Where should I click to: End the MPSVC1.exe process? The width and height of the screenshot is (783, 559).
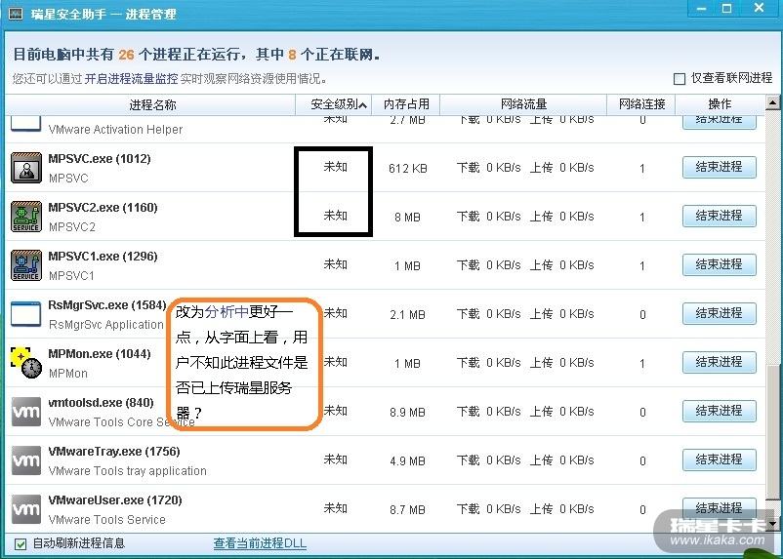point(720,264)
